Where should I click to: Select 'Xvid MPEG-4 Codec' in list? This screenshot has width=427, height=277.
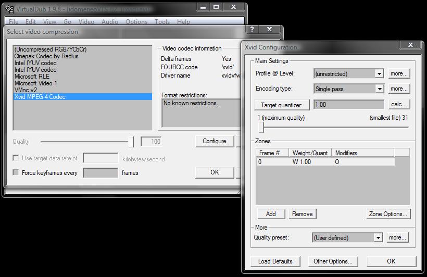click(x=82, y=97)
